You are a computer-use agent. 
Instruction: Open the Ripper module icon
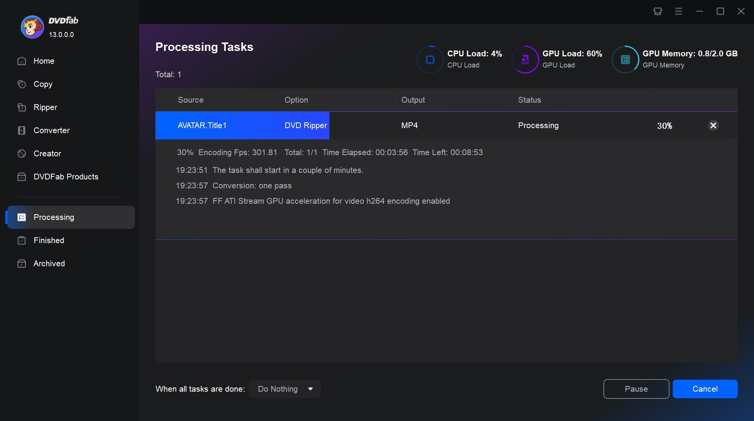click(x=21, y=107)
